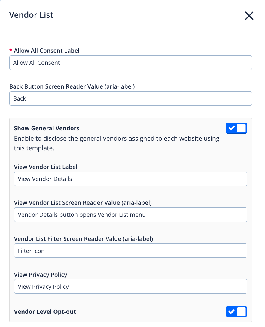Toggle the Show General Vendors switch
This screenshot has height=327, width=265.
click(x=236, y=128)
